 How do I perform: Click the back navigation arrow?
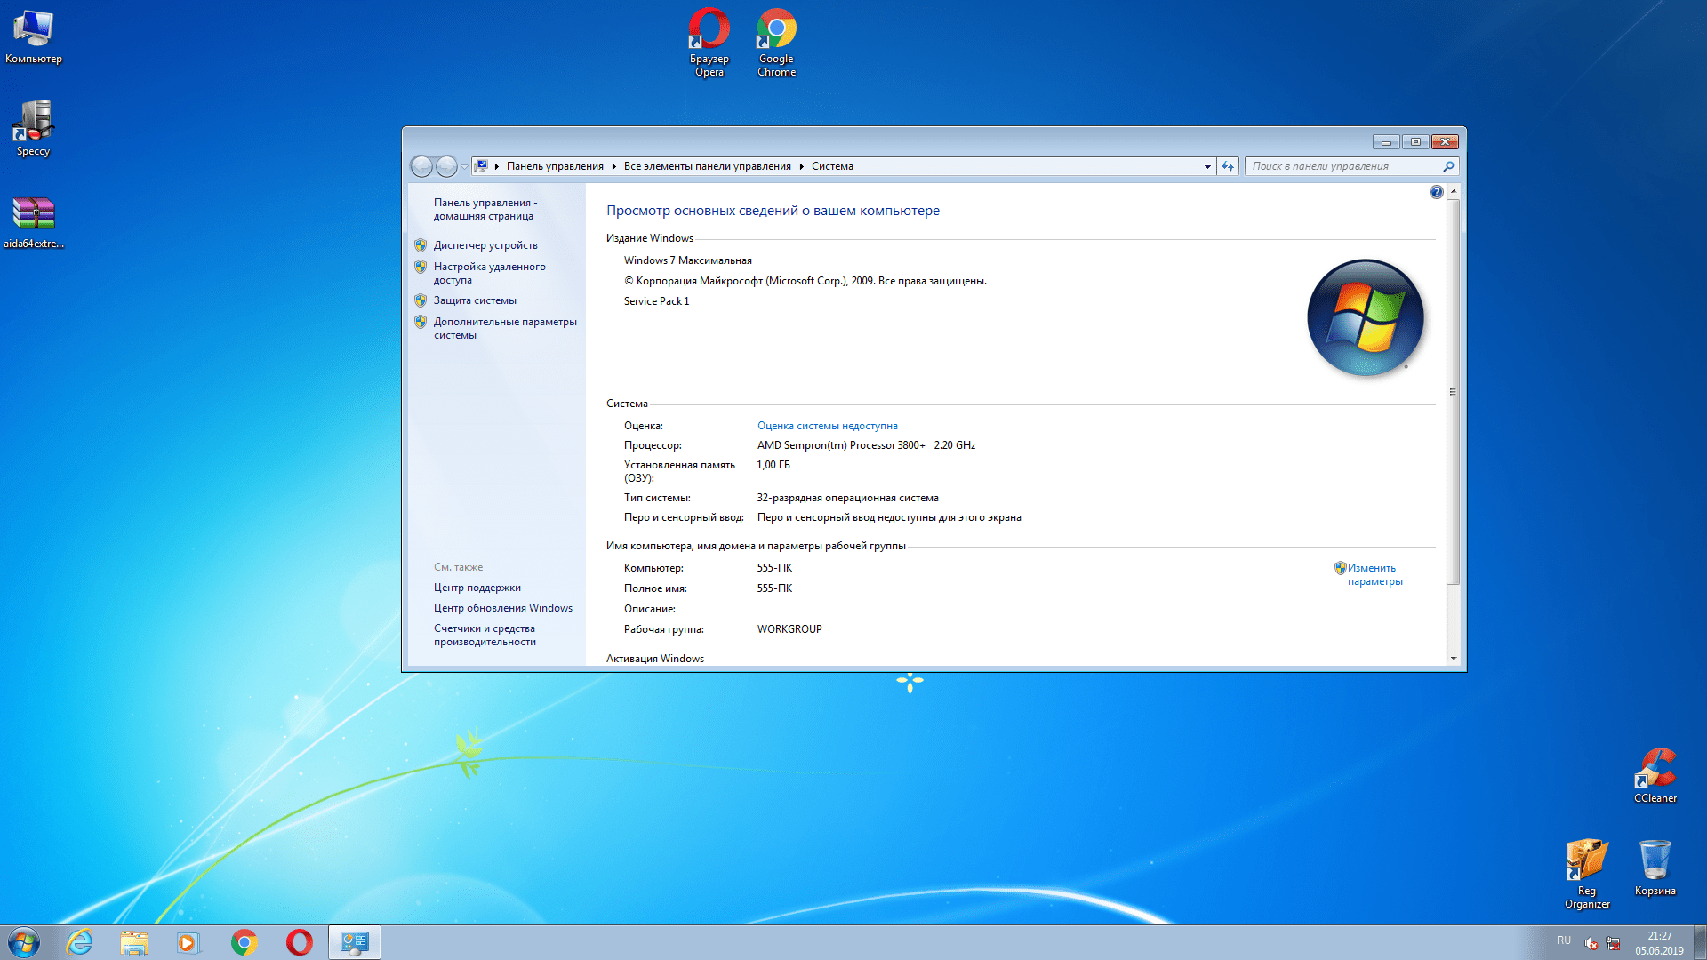click(421, 166)
